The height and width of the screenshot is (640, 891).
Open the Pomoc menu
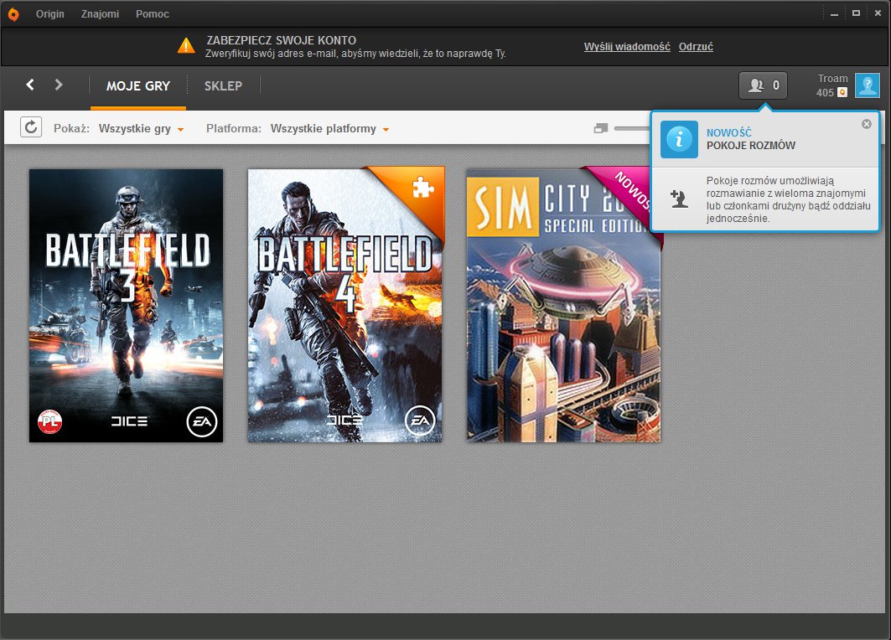coord(153,14)
